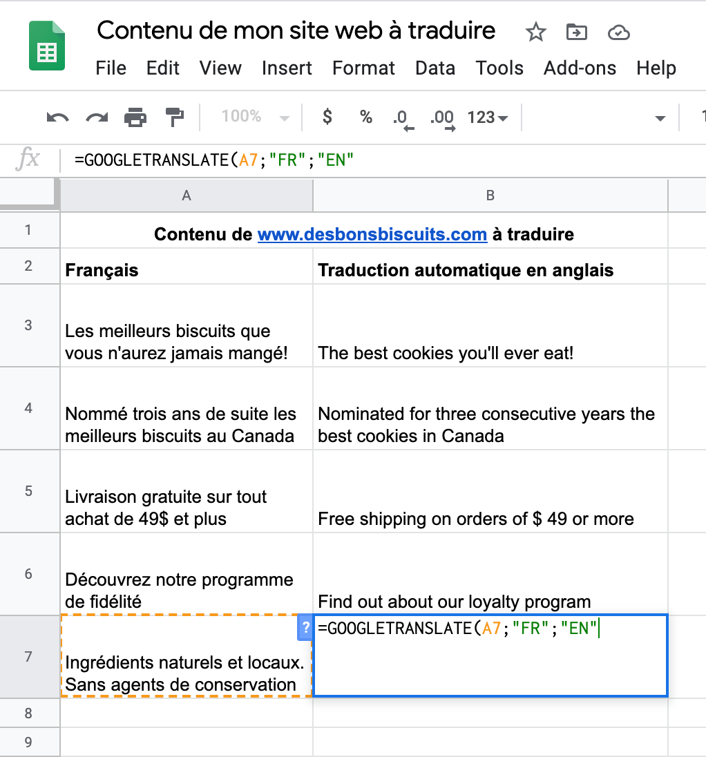The image size is (706, 757).
Task: Open the Google Sheets home icon
Action: coord(47,46)
